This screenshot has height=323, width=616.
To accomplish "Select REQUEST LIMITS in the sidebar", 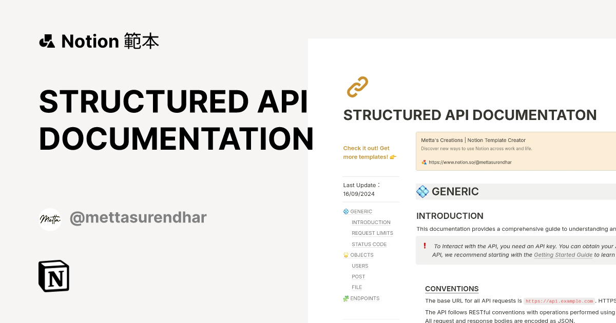I will coord(372,233).
